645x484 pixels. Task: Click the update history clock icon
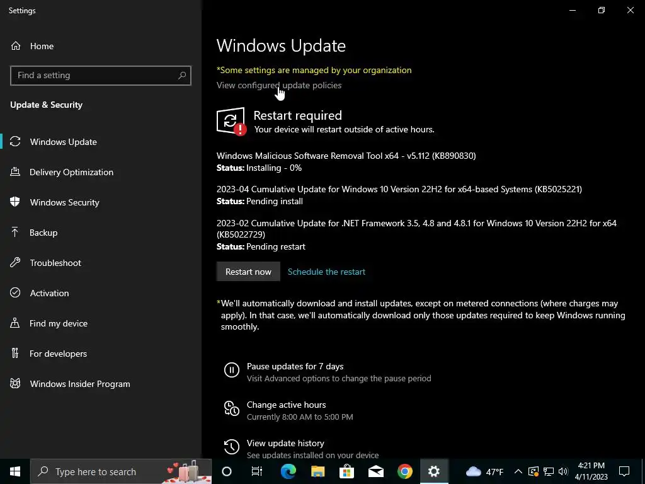tap(232, 447)
